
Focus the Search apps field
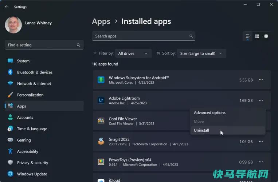tap(144, 36)
